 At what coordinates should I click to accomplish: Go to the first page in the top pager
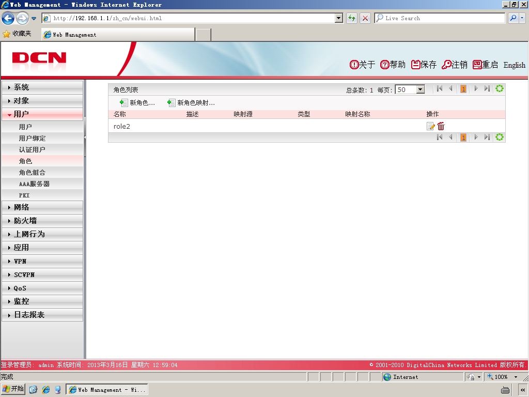[x=439, y=89]
